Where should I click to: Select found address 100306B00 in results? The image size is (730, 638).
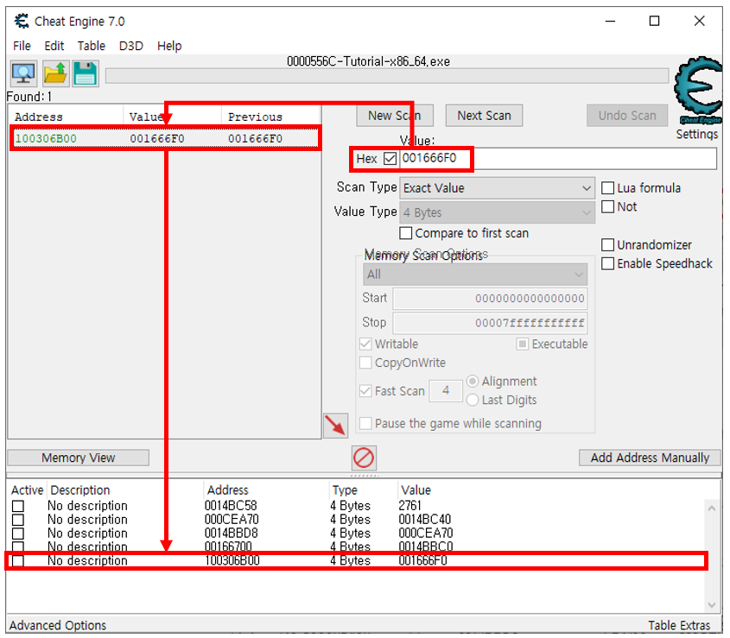[x=165, y=139]
